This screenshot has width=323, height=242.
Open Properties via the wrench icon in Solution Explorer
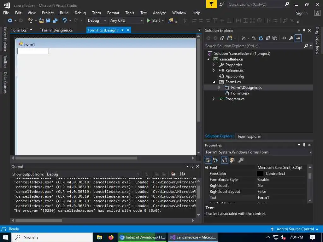point(291,38)
